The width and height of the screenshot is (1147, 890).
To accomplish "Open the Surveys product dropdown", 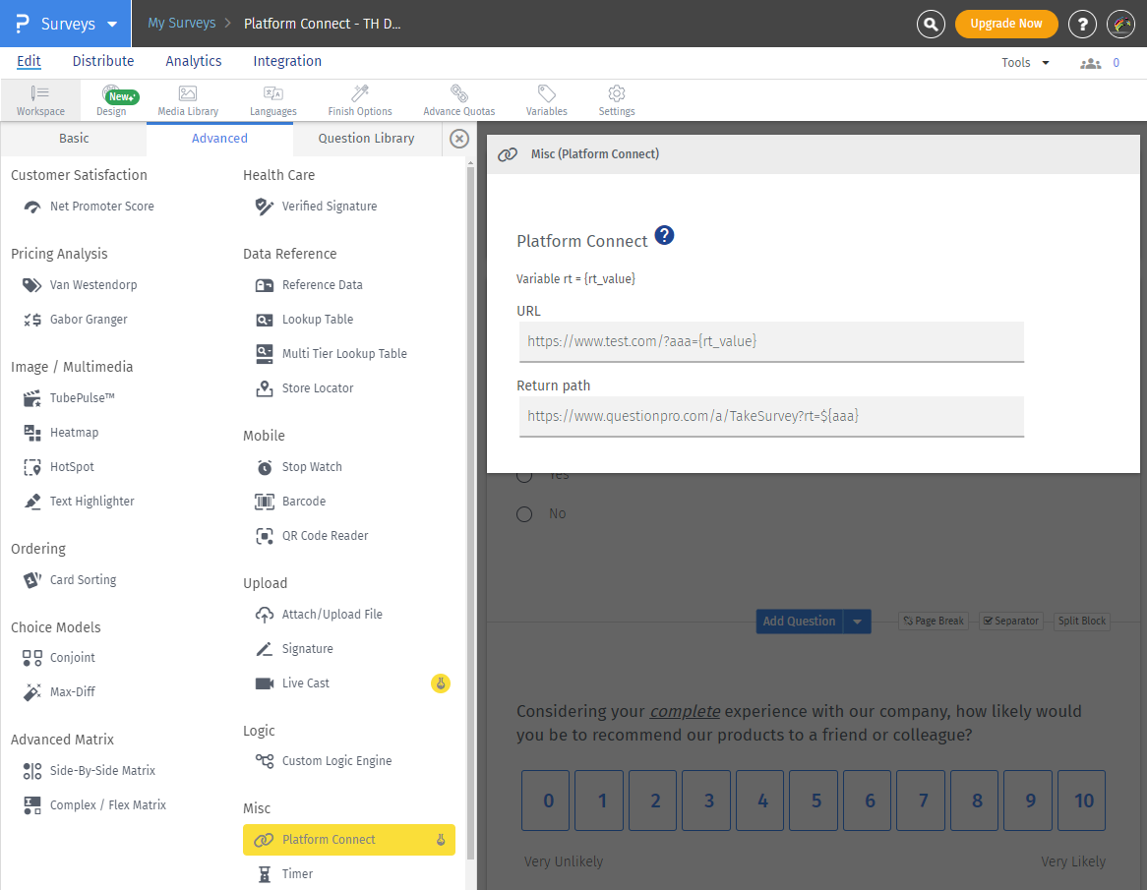I will coord(66,24).
